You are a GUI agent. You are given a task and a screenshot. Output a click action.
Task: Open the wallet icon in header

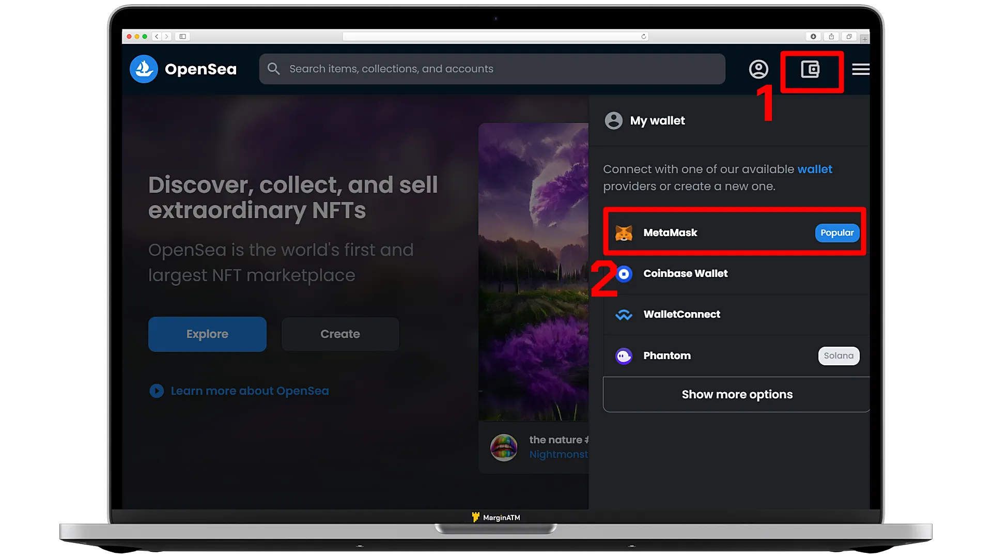[x=810, y=69]
